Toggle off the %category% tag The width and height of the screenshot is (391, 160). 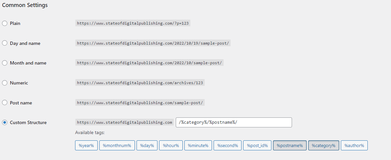pyautogui.click(x=324, y=145)
